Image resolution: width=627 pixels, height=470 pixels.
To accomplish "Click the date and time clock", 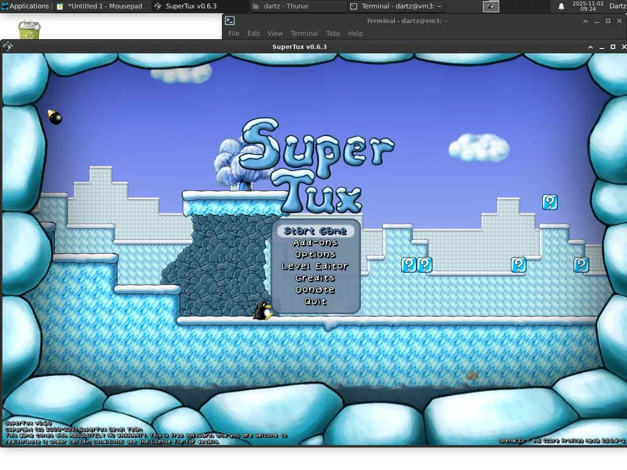I will pos(588,6).
